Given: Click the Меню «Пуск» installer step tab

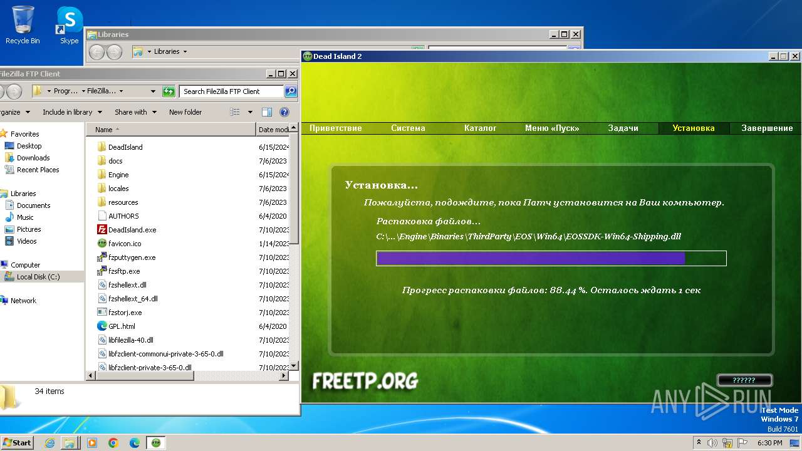Looking at the screenshot, I should pos(552,128).
